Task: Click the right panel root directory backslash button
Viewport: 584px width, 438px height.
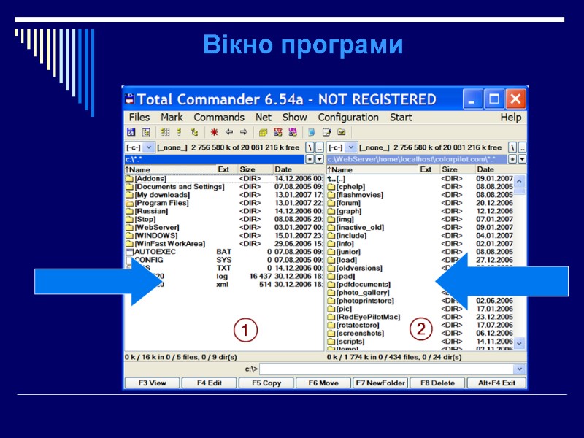Action: click(x=513, y=147)
